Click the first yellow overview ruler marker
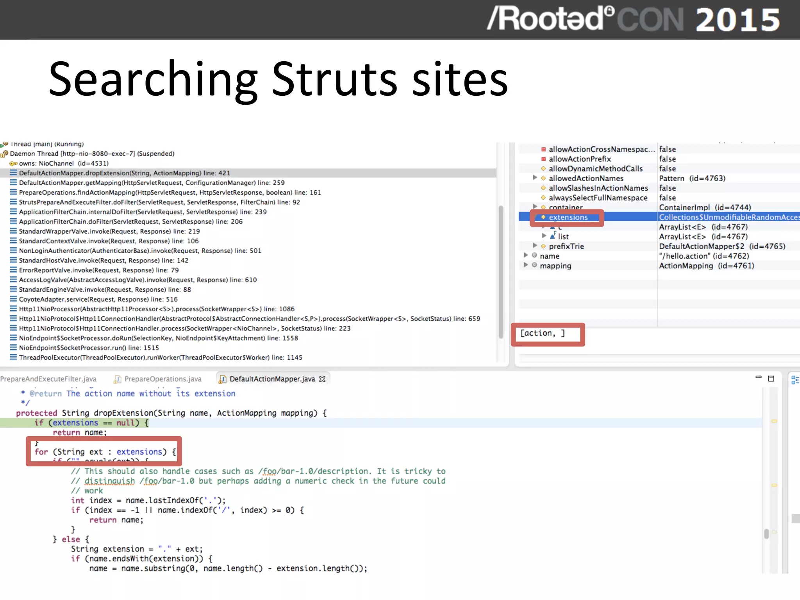Viewport: 800px width, 600px height. coord(774,421)
